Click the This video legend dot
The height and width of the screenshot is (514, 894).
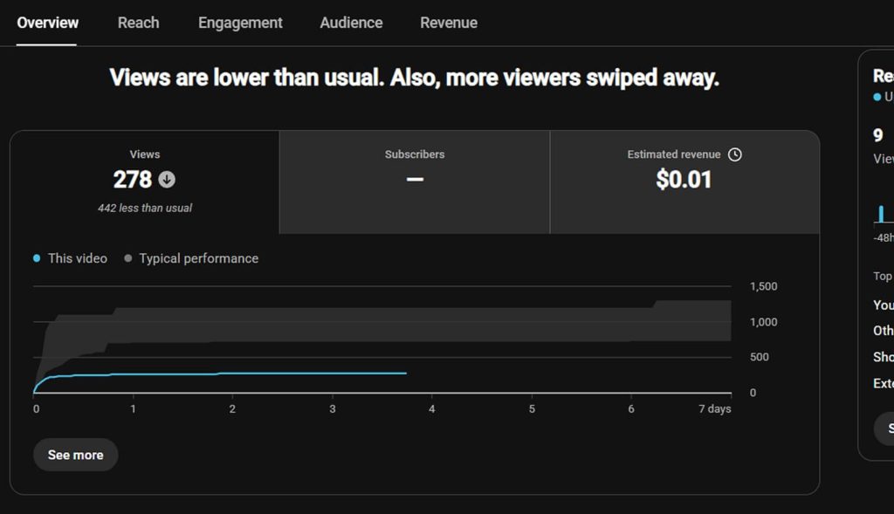coord(37,258)
